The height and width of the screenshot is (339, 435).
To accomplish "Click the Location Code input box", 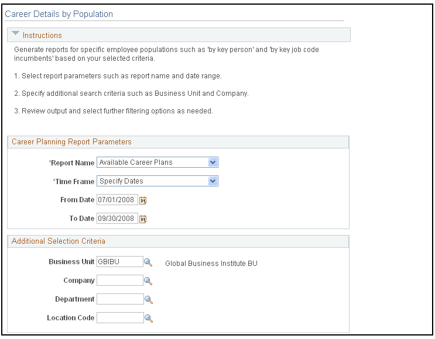I will pyautogui.click(x=119, y=318).
